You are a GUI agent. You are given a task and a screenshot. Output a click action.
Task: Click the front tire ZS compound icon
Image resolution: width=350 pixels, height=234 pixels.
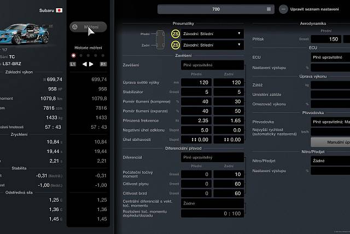click(x=176, y=33)
